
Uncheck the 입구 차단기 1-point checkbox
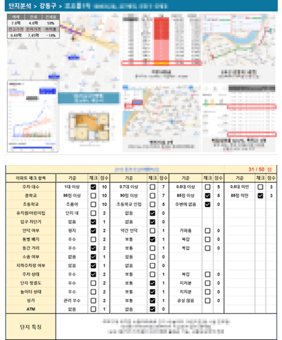point(93,222)
